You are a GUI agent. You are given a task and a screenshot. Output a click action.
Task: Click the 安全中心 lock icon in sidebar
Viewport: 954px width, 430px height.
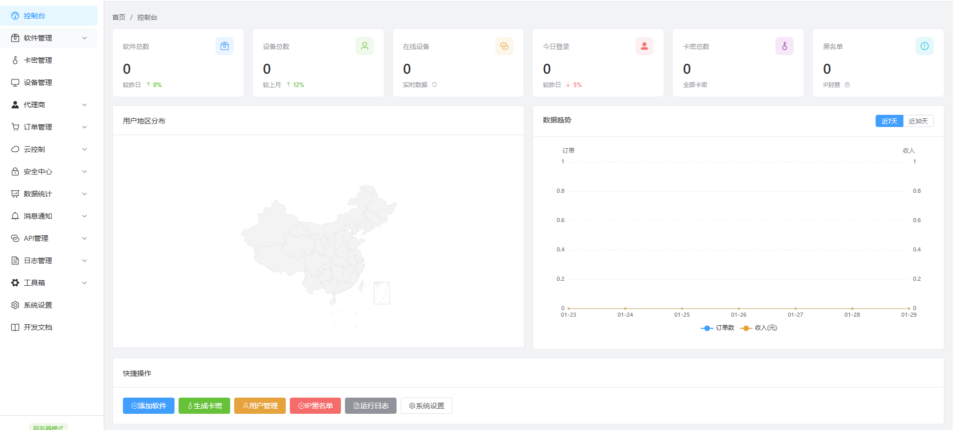[x=15, y=171]
